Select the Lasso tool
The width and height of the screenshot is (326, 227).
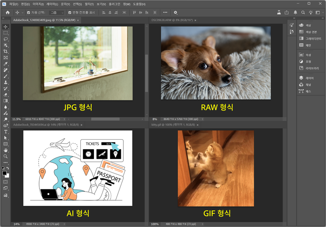5,39
